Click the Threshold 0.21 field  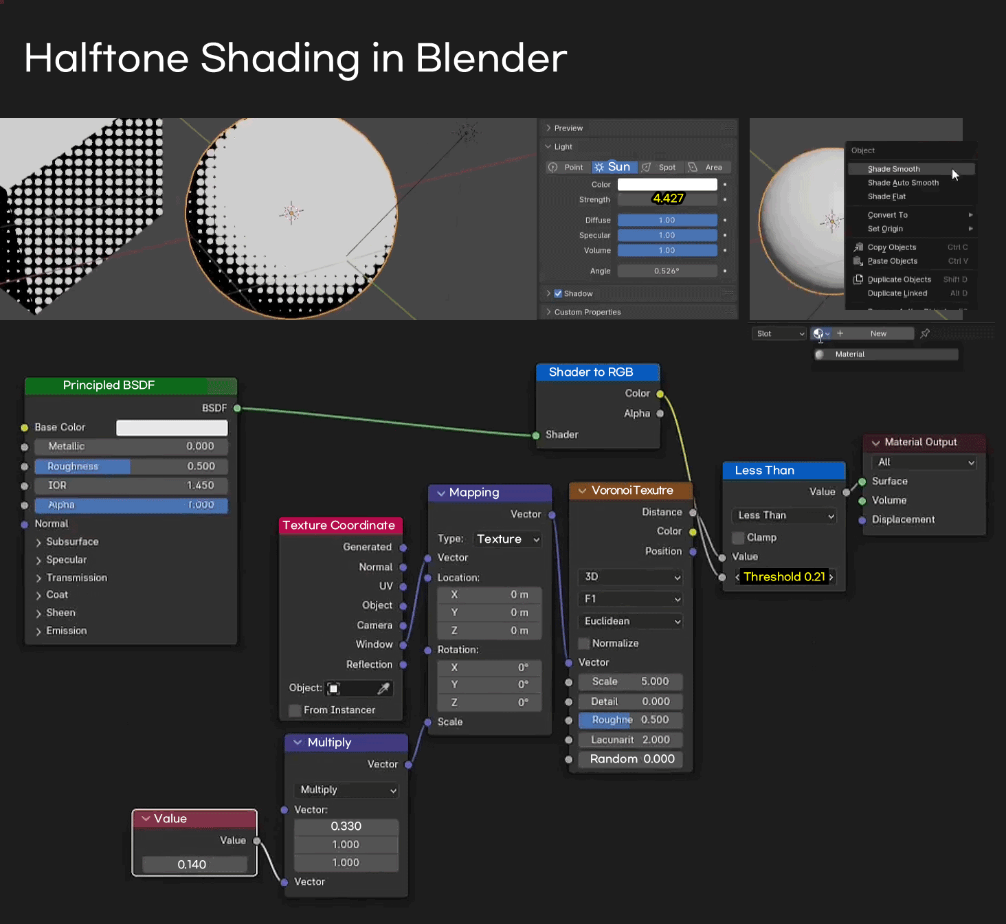point(784,577)
